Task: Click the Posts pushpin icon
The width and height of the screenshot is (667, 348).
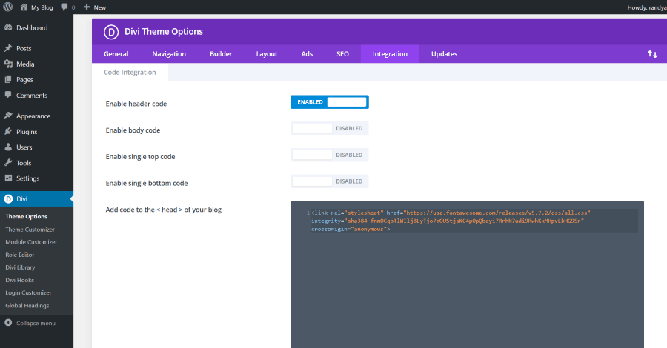Action: [x=8, y=48]
